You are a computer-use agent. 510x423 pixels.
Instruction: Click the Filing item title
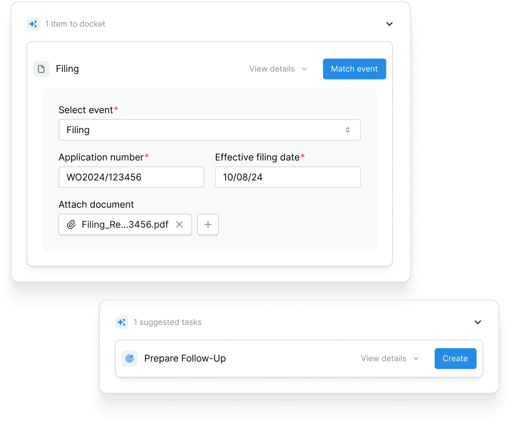[67, 69]
